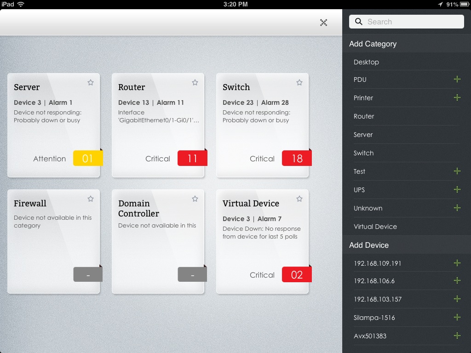Tap the battery indicator icon
471x353 pixels.
465,4
